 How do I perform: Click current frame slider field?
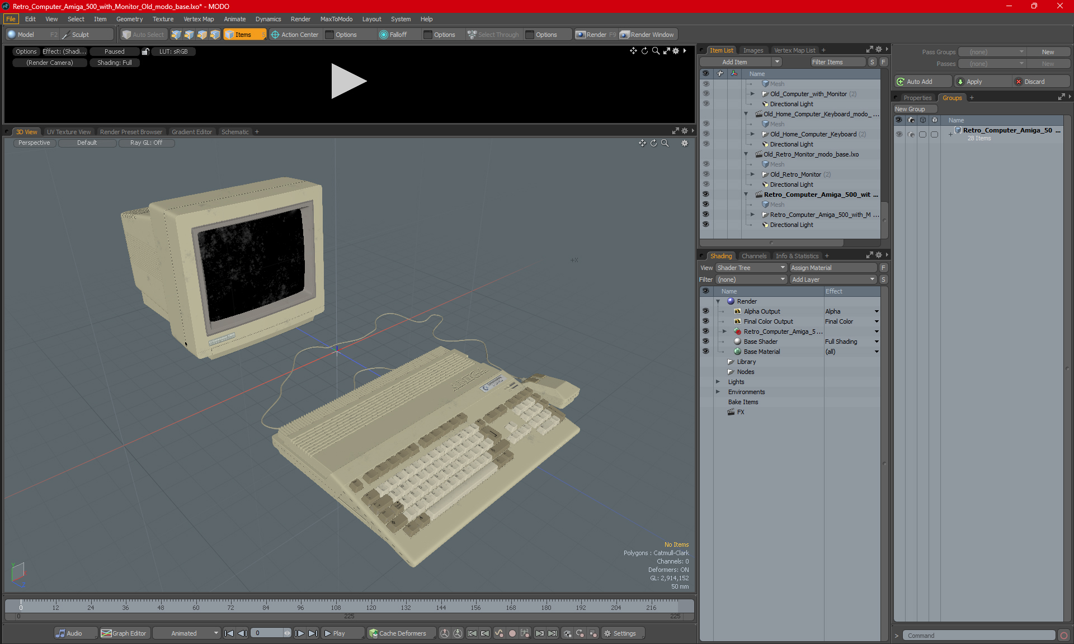click(271, 633)
